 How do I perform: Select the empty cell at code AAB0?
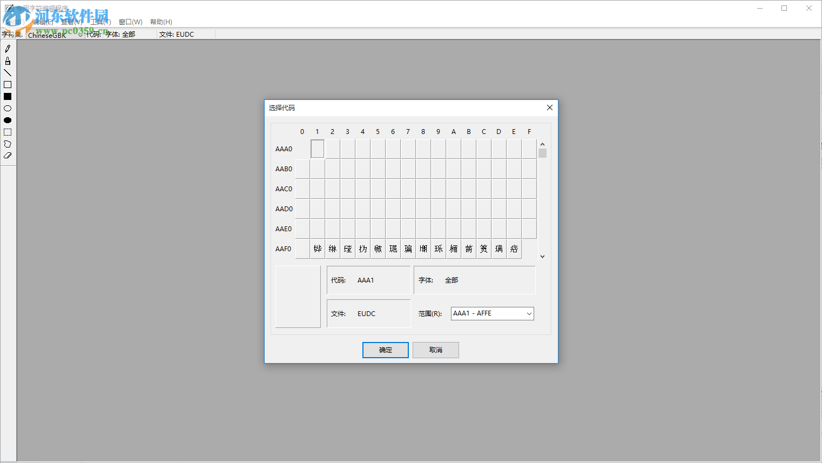(x=302, y=169)
